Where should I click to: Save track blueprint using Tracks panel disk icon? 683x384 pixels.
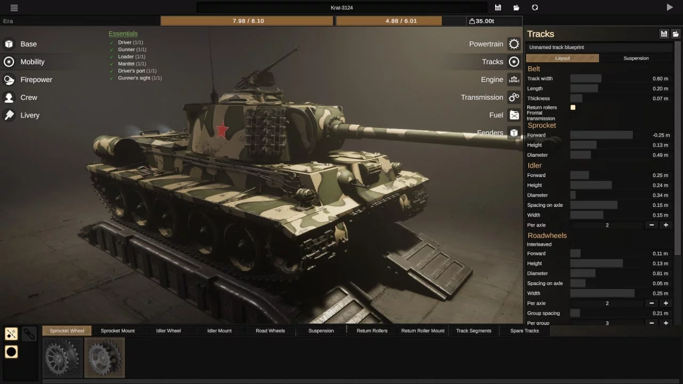664,34
